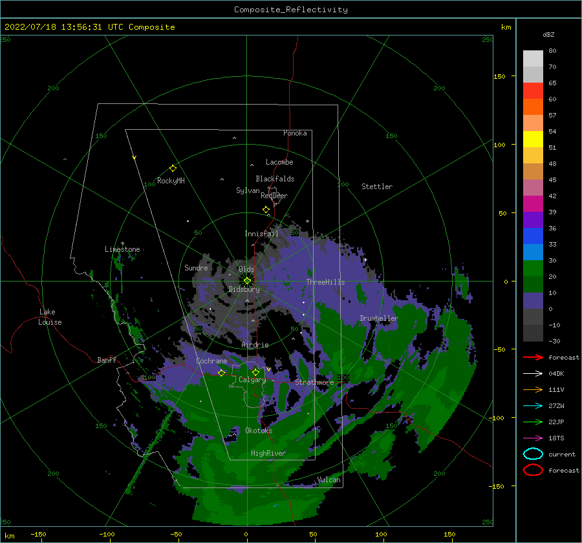Click the Blackfalds town label
The height and width of the screenshot is (543, 582).
coord(275,179)
